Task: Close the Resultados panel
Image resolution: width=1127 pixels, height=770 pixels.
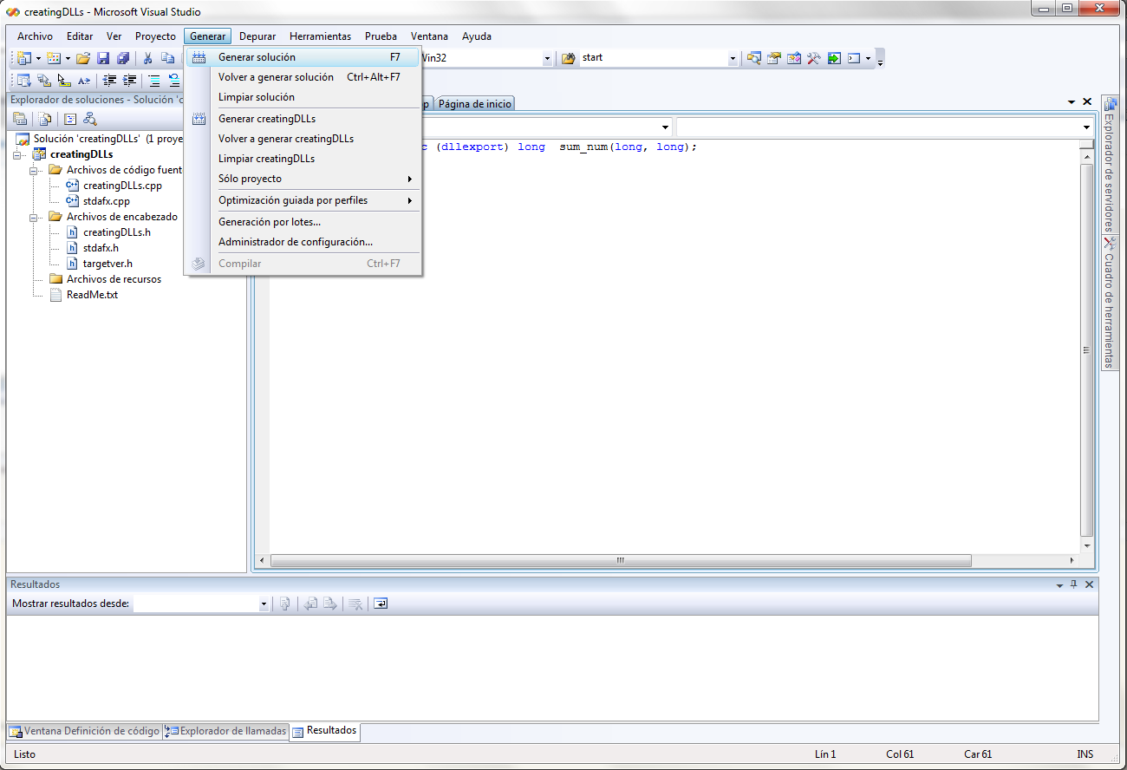Action: pyautogui.click(x=1089, y=584)
